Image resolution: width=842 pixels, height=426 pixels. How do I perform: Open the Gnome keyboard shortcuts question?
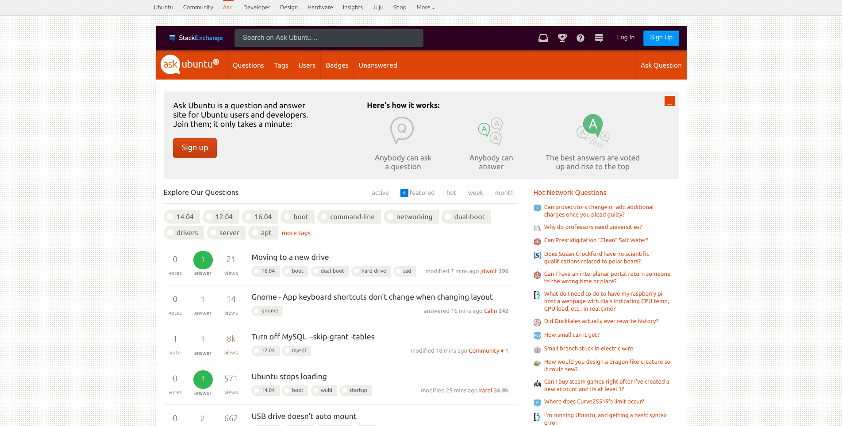pyautogui.click(x=372, y=297)
